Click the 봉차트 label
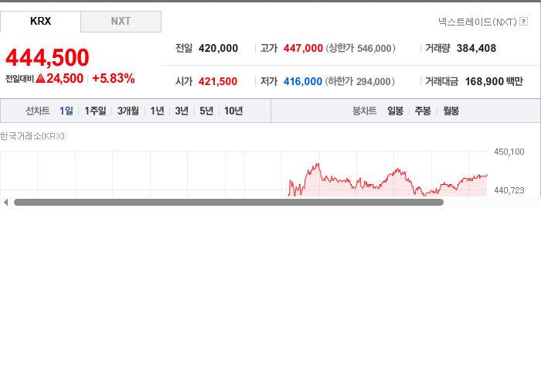The height and width of the screenshot is (379, 541). (x=364, y=111)
